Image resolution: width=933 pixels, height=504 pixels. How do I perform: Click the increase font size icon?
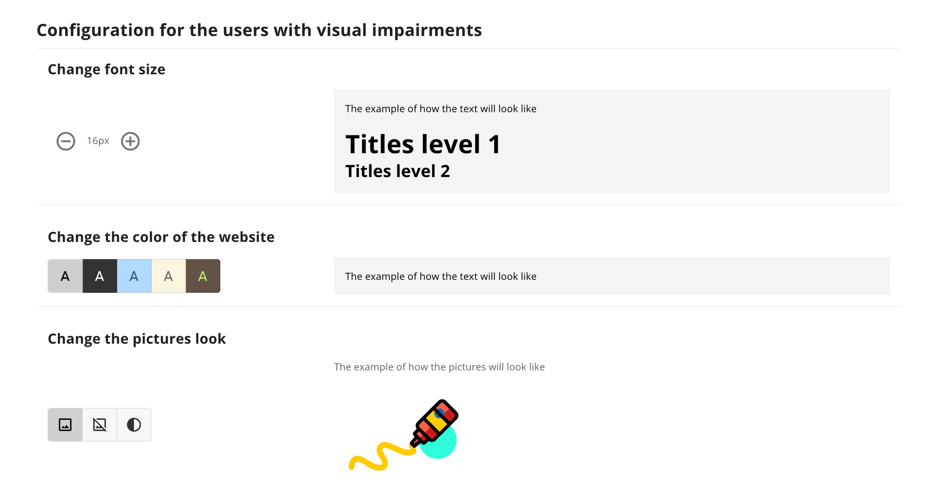pyautogui.click(x=131, y=140)
